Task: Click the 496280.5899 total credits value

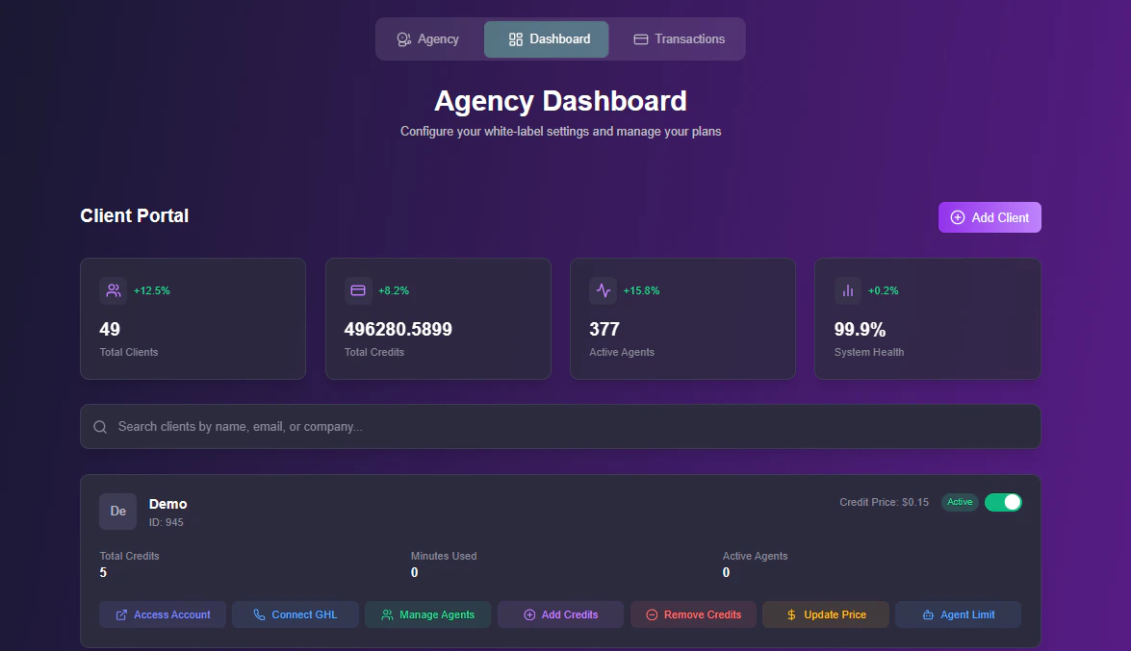Action: click(398, 330)
